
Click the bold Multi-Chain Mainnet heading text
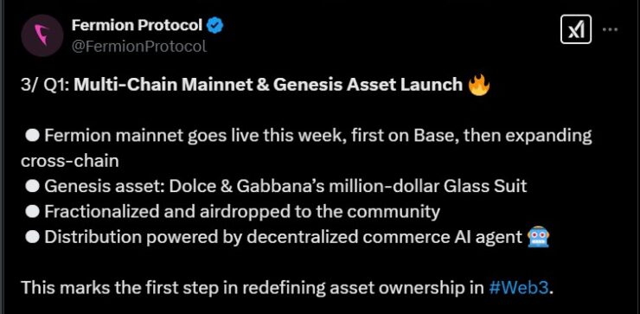point(268,85)
